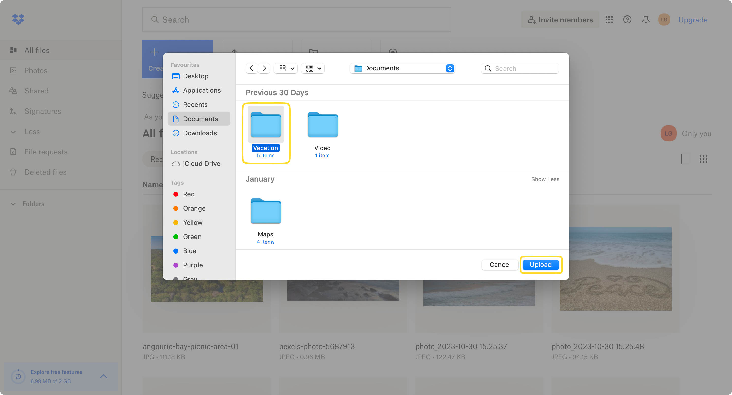Click the back navigation arrow
This screenshot has height=395, width=732.
(x=252, y=68)
